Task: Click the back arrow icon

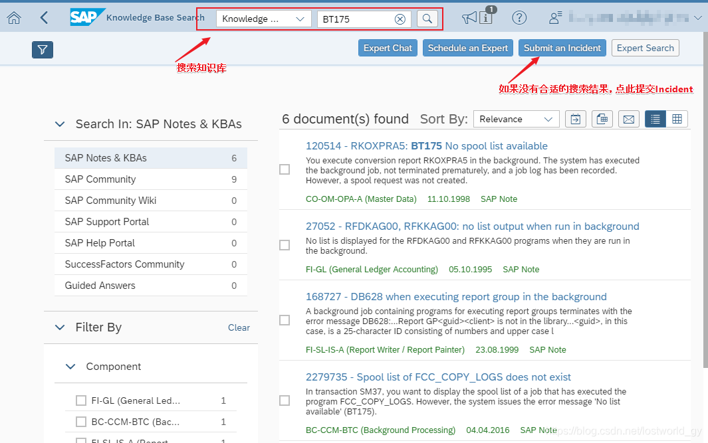Action: click(44, 18)
